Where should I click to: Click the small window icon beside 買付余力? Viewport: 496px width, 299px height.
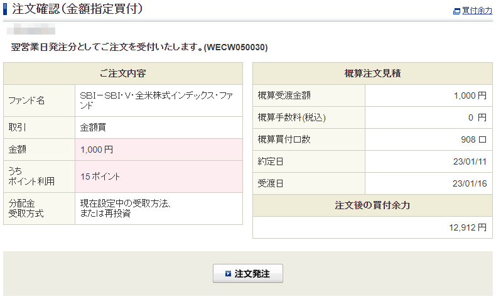click(x=456, y=11)
